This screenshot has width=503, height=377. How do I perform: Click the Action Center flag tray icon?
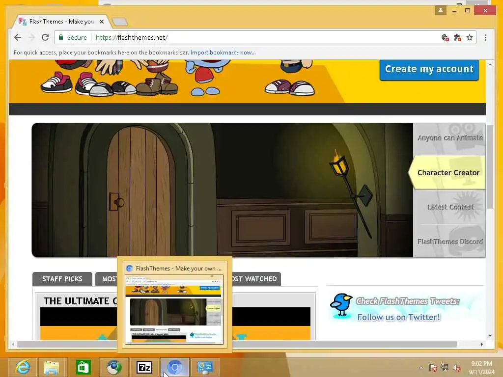point(433,368)
